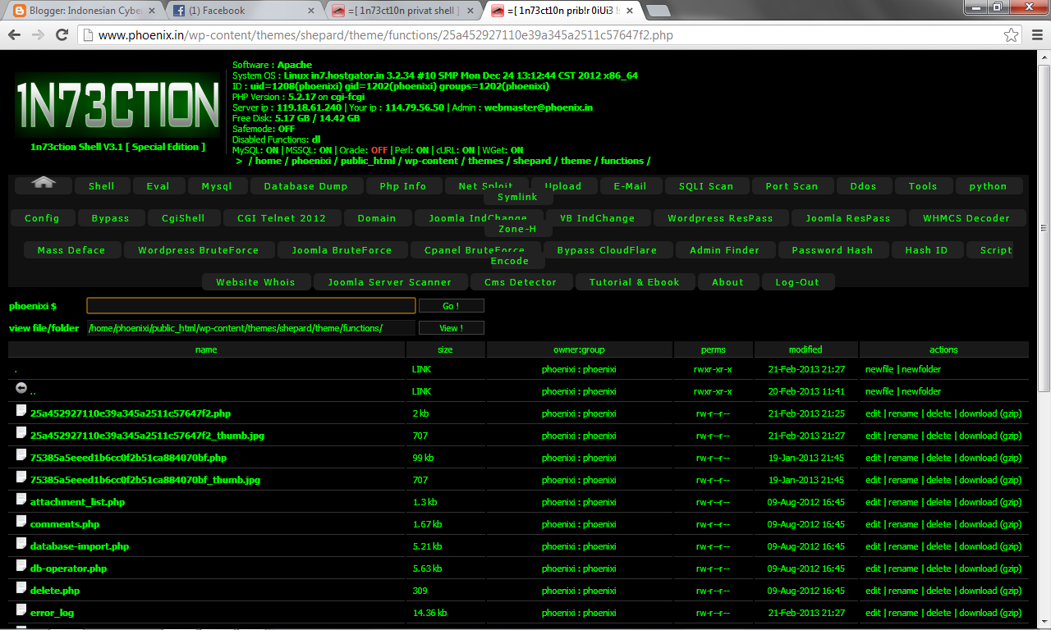
Task: Open the Domain menu button
Action: [377, 218]
